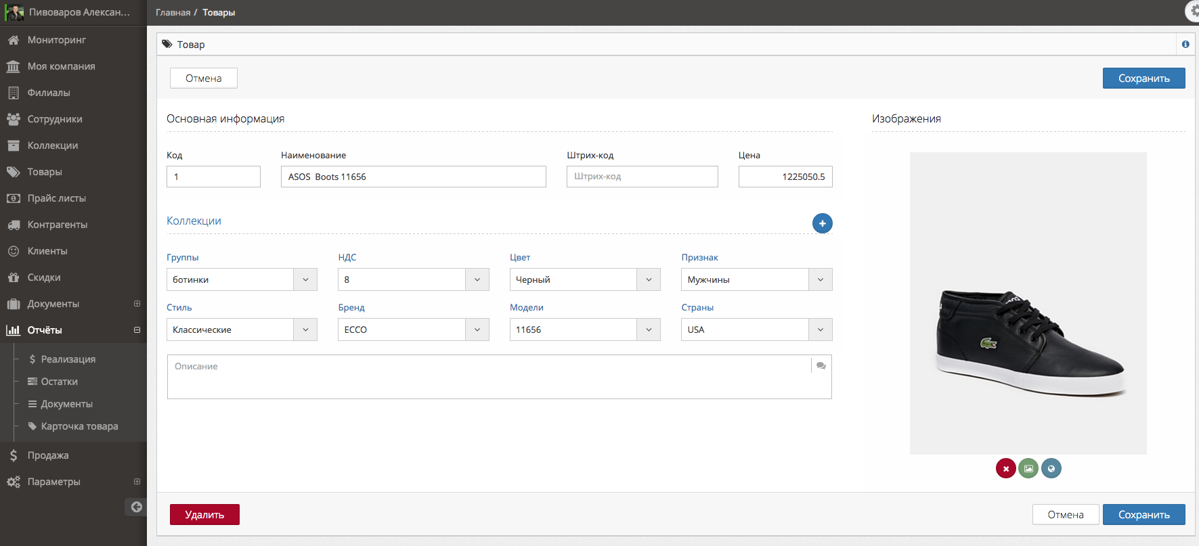Click the bottom Сохранить button

(1143, 515)
